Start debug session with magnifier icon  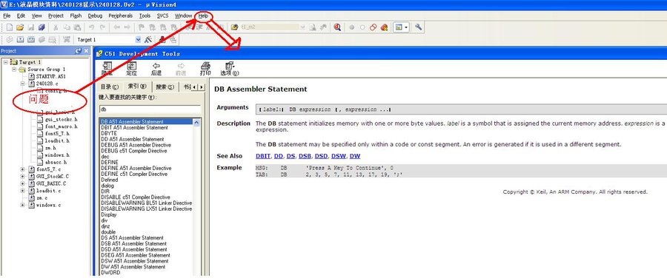tap(337, 27)
